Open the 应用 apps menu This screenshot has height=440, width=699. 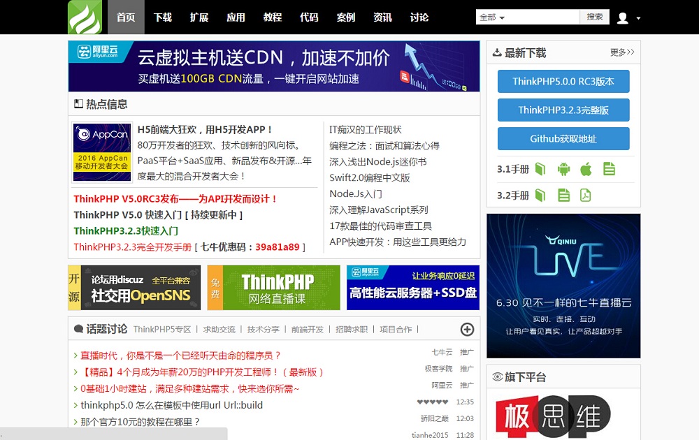236,17
